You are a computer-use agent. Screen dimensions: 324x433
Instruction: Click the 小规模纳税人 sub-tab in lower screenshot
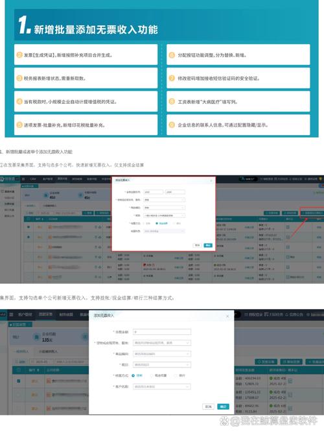pyautogui.click(x=48, y=351)
